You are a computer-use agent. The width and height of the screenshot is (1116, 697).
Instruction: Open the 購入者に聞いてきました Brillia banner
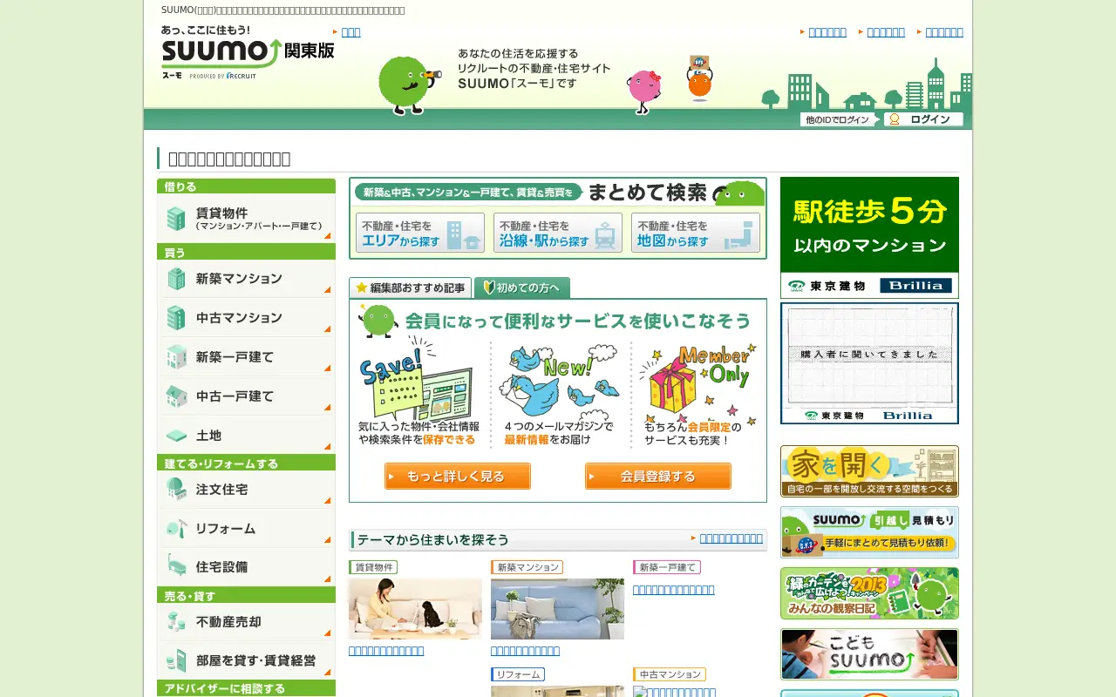(869, 363)
